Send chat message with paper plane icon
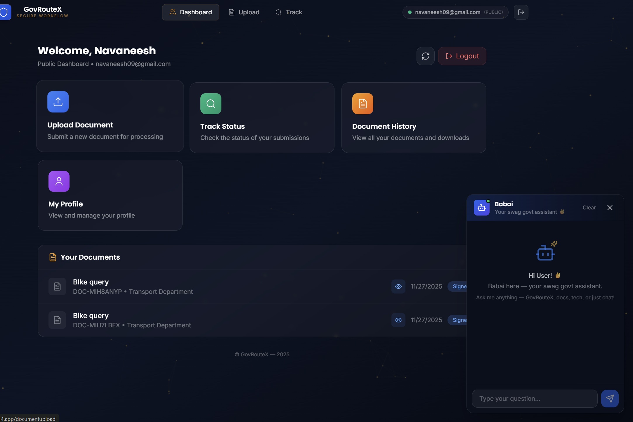 [x=610, y=399]
